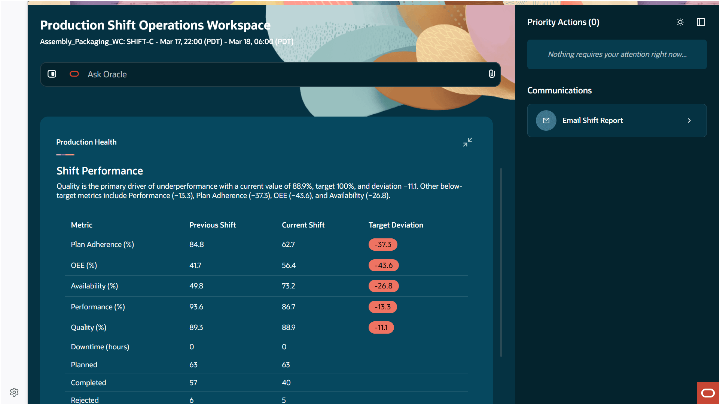This screenshot has height=405, width=720.
Task: Select the -43.6 OEE deviation badge
Action: click(384, 265)
